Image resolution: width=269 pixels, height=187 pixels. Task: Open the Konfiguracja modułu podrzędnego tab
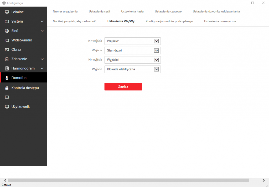(169, 21)
